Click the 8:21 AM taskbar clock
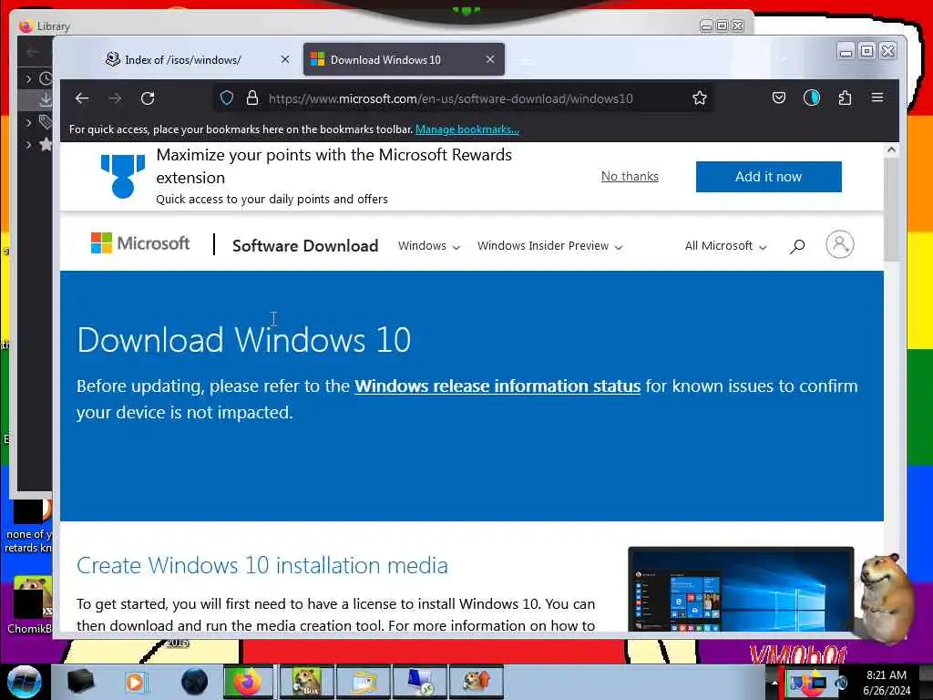Viewport: 933px width, 700px height. (x=886, y=674)
